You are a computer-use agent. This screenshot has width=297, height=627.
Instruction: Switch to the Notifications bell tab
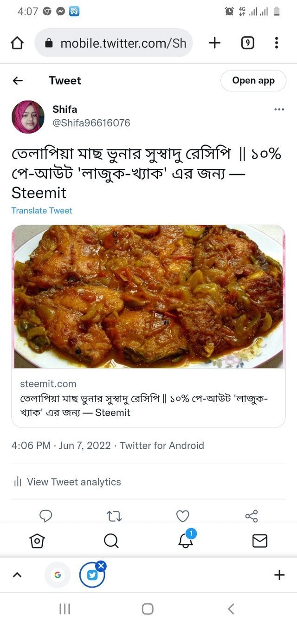coord(186,541)
